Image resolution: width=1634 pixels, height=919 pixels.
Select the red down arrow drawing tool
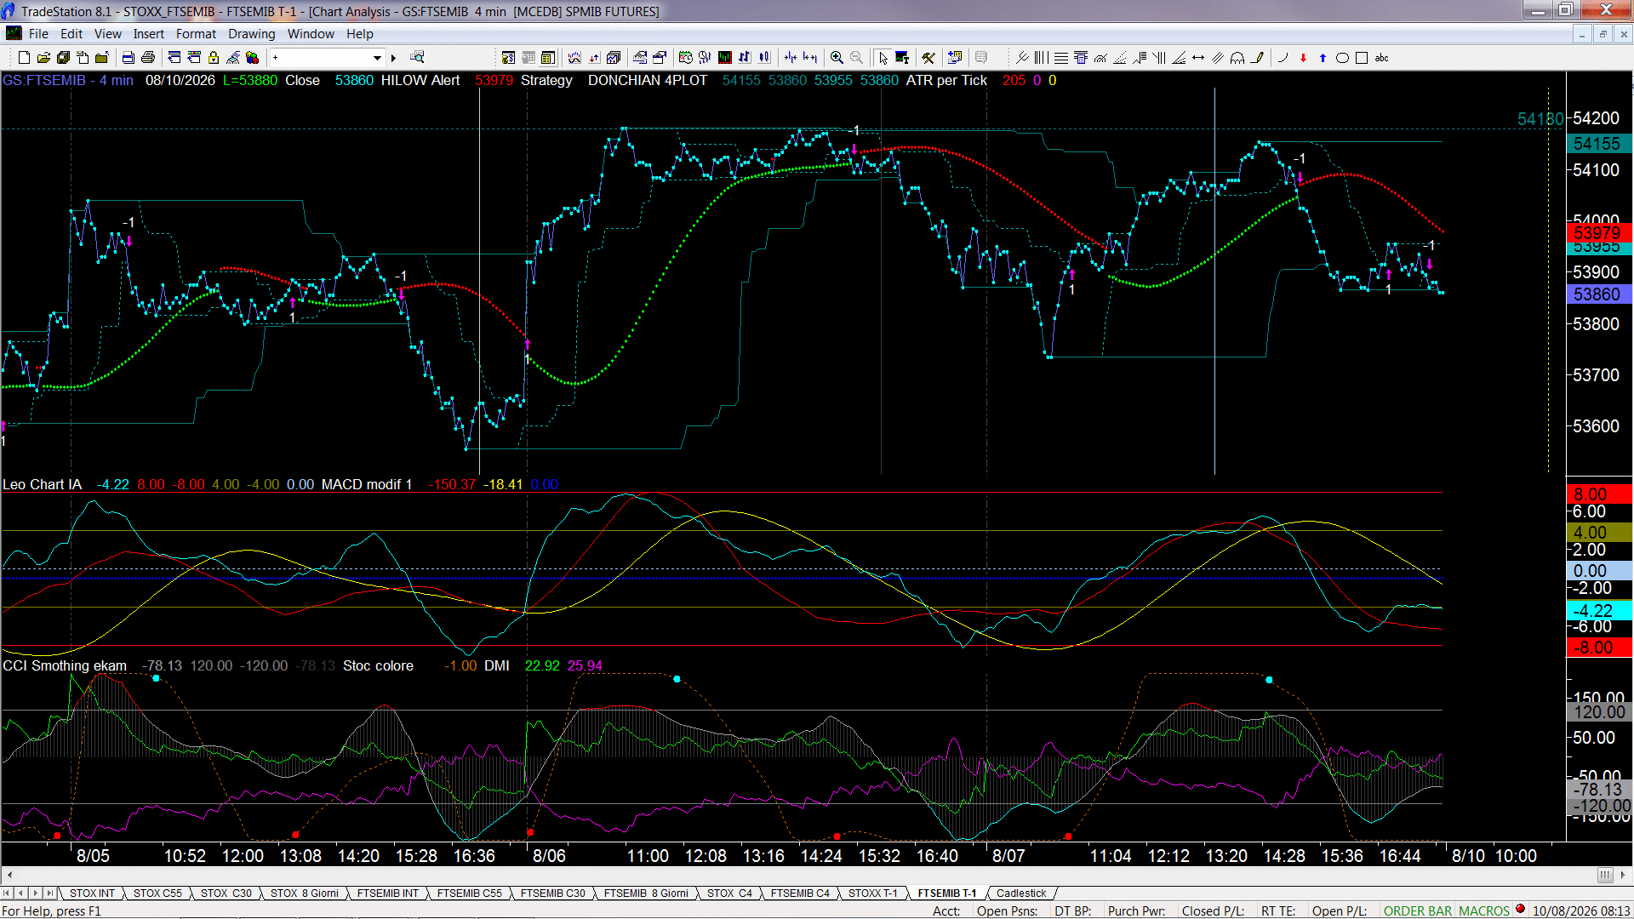[x=1303, y=58]
